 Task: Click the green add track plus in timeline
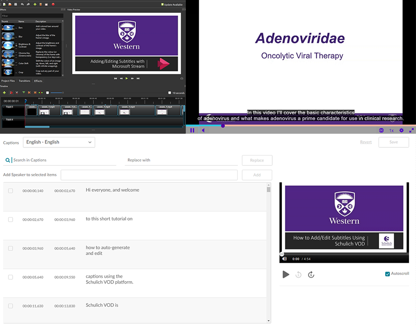pos(4,93)
